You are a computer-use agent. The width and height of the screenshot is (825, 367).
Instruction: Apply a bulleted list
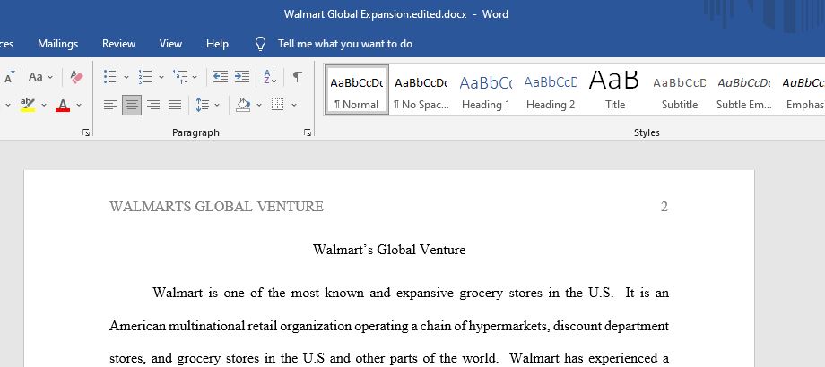coord(110,77)
